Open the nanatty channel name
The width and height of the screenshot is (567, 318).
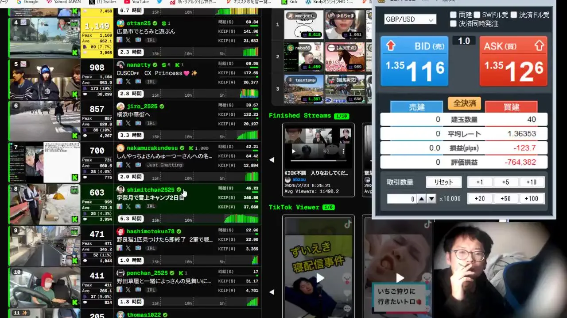139,65
